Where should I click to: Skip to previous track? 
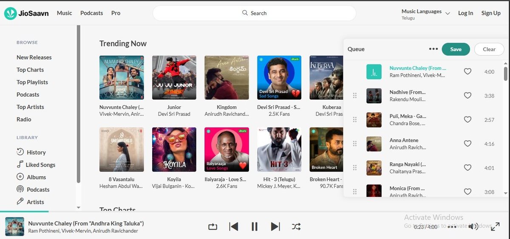[x=233, y=227]
